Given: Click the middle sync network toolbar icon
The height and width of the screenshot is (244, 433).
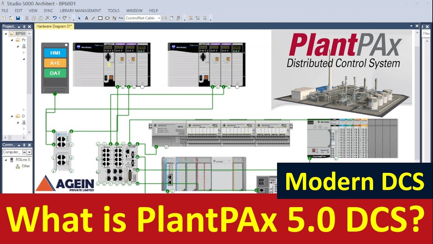Looking at the screenshot, I should click(197, 18).
